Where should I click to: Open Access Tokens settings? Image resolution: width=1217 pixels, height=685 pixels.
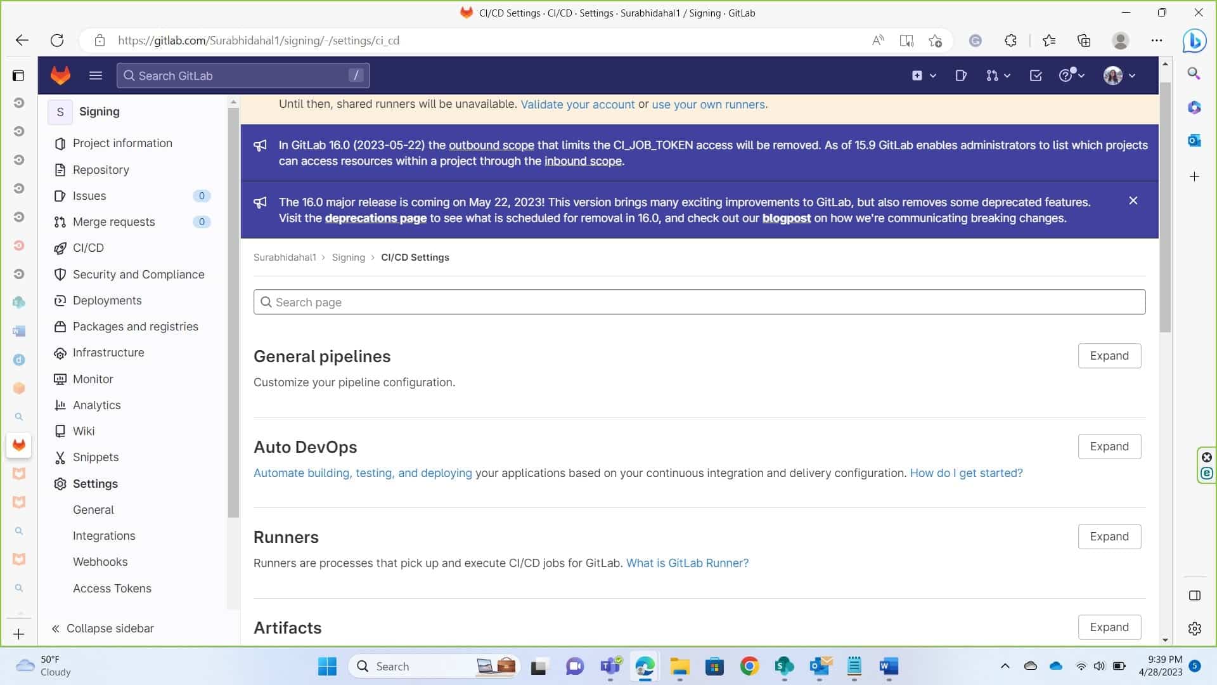tap(112, 589)
